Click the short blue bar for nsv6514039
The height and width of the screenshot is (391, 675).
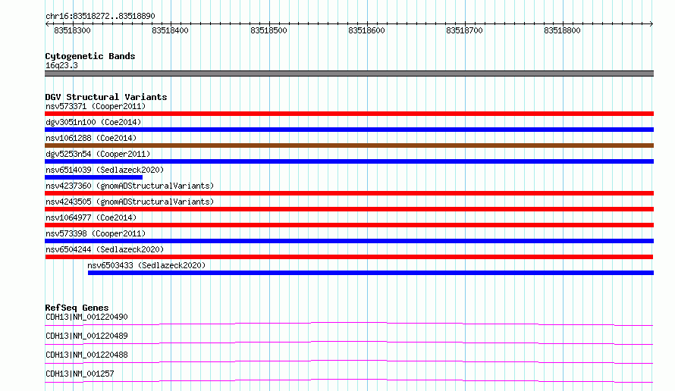tap(93, 177)
